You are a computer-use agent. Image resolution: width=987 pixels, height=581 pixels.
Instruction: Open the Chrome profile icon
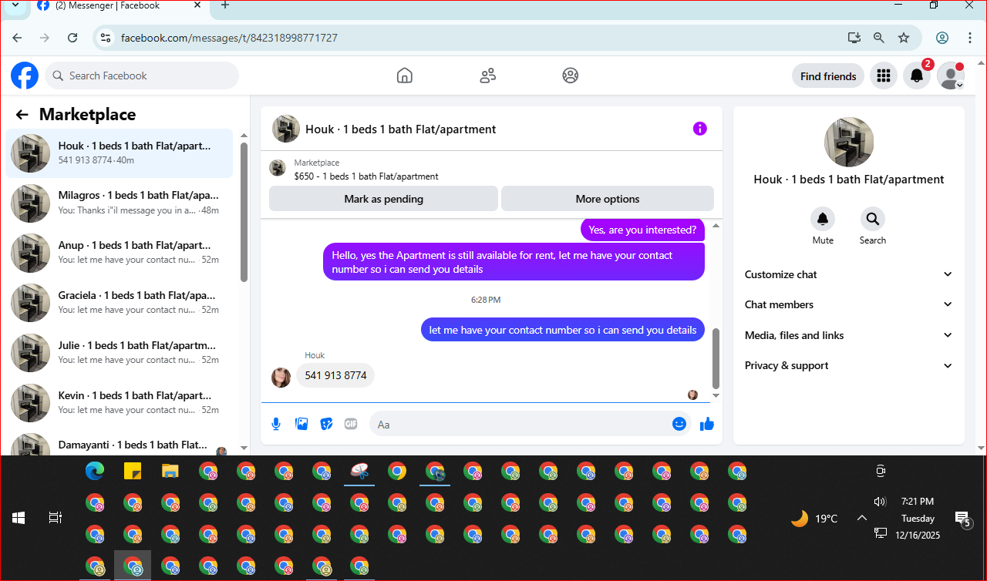coord(942,38)
